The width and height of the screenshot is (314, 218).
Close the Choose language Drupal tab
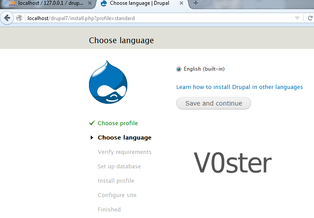coord(181,3)
